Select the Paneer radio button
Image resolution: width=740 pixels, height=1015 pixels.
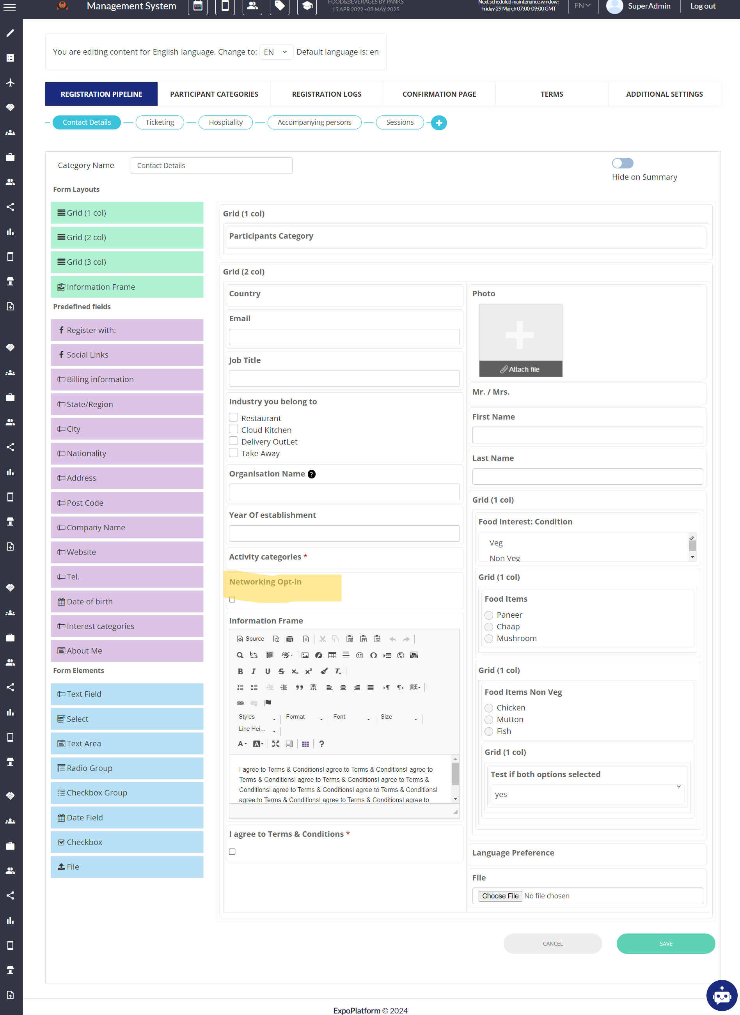click(489, 615)
